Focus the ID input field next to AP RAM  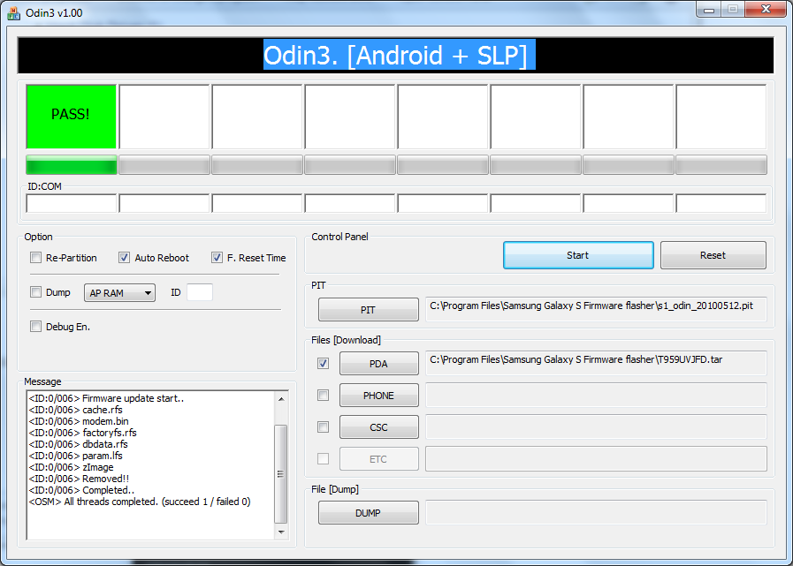[200, 292]
